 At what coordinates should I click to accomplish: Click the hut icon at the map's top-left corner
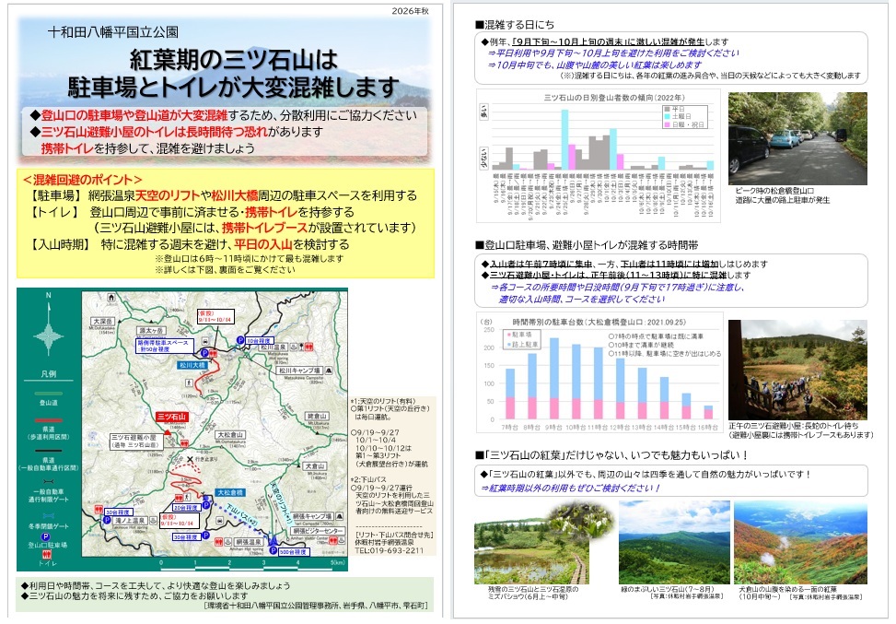tap(111, 298)
